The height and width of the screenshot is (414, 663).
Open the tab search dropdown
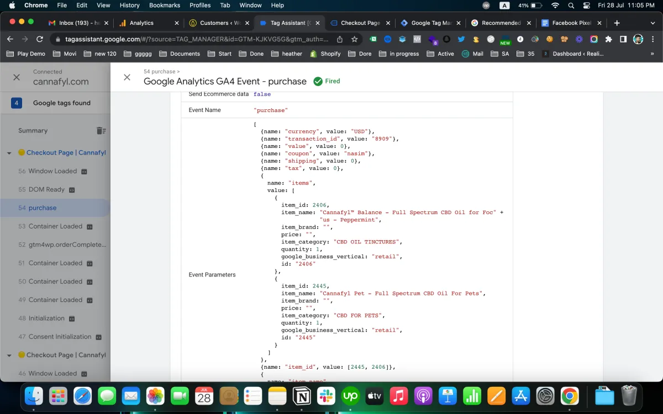coord(651,23)
